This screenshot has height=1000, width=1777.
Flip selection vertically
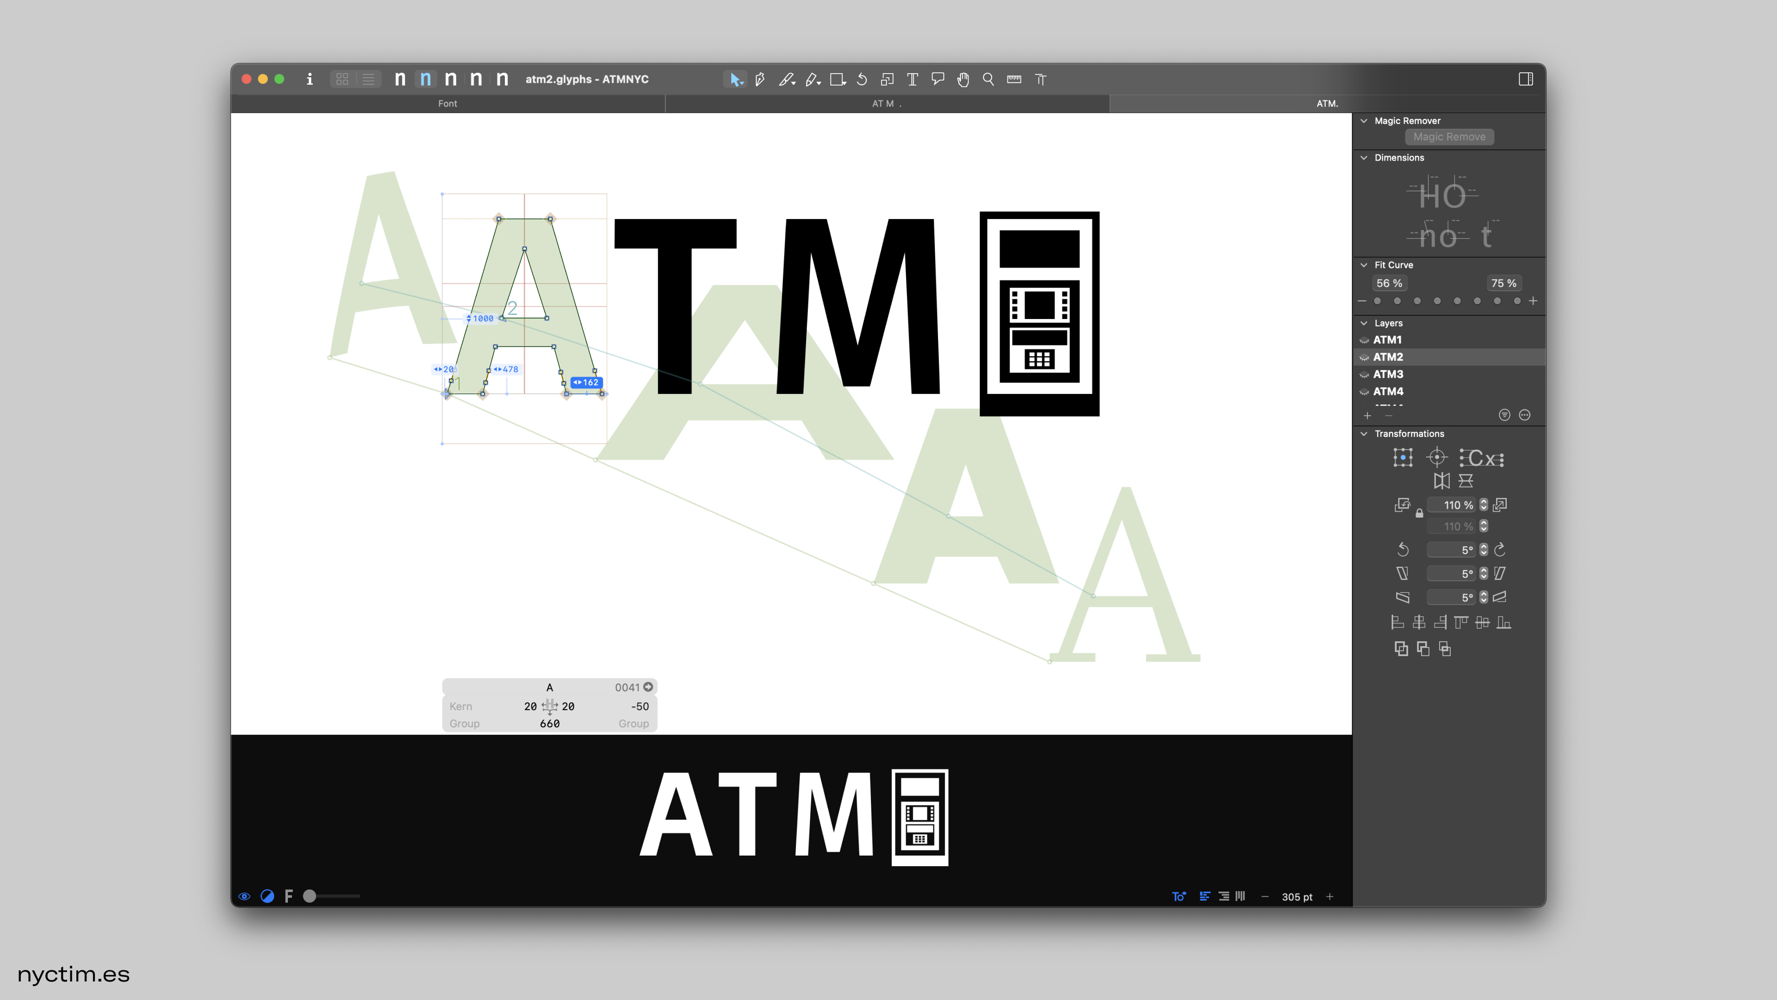[1466, 481]
